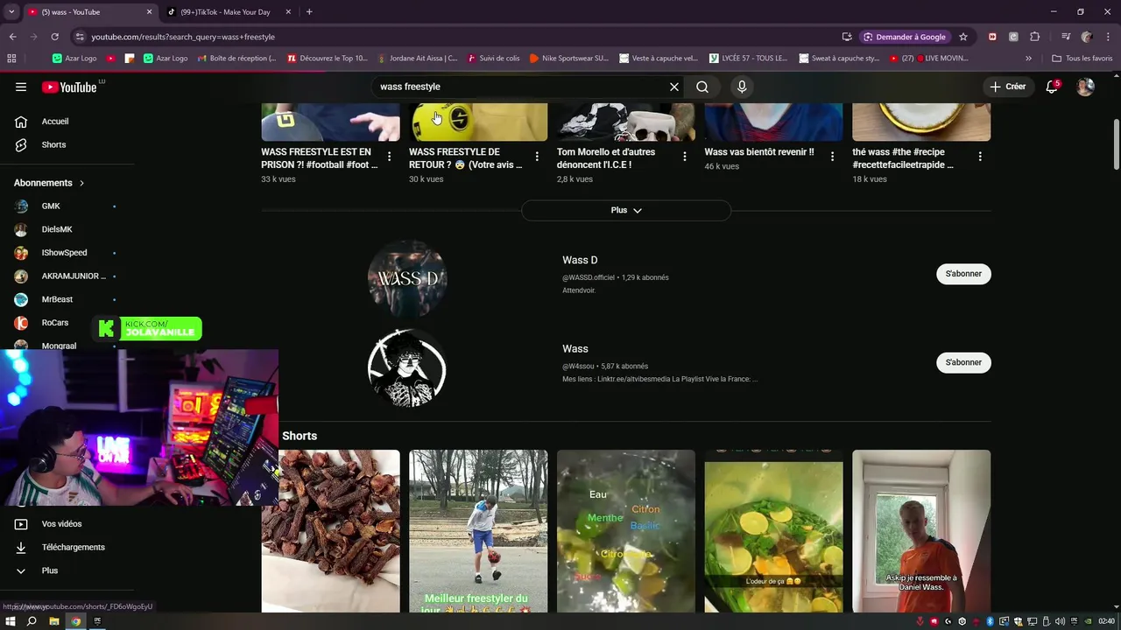Open options for WASS FREESTYLE EST EN PRISON video
The height and width of the screenshot is (630, 1121).
389,156
